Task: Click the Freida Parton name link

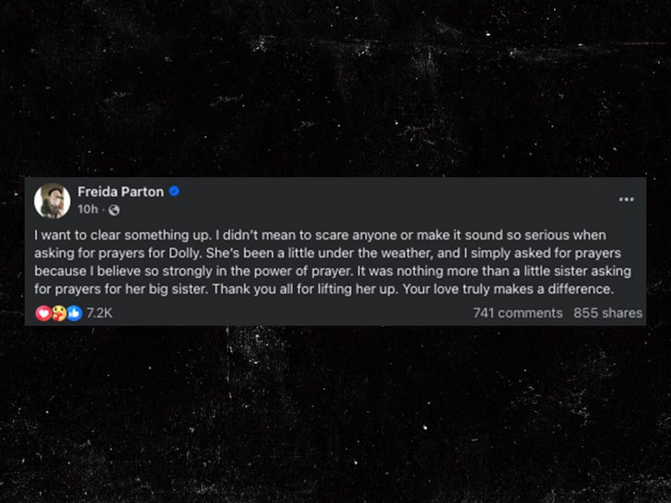Action: [120, 192]
